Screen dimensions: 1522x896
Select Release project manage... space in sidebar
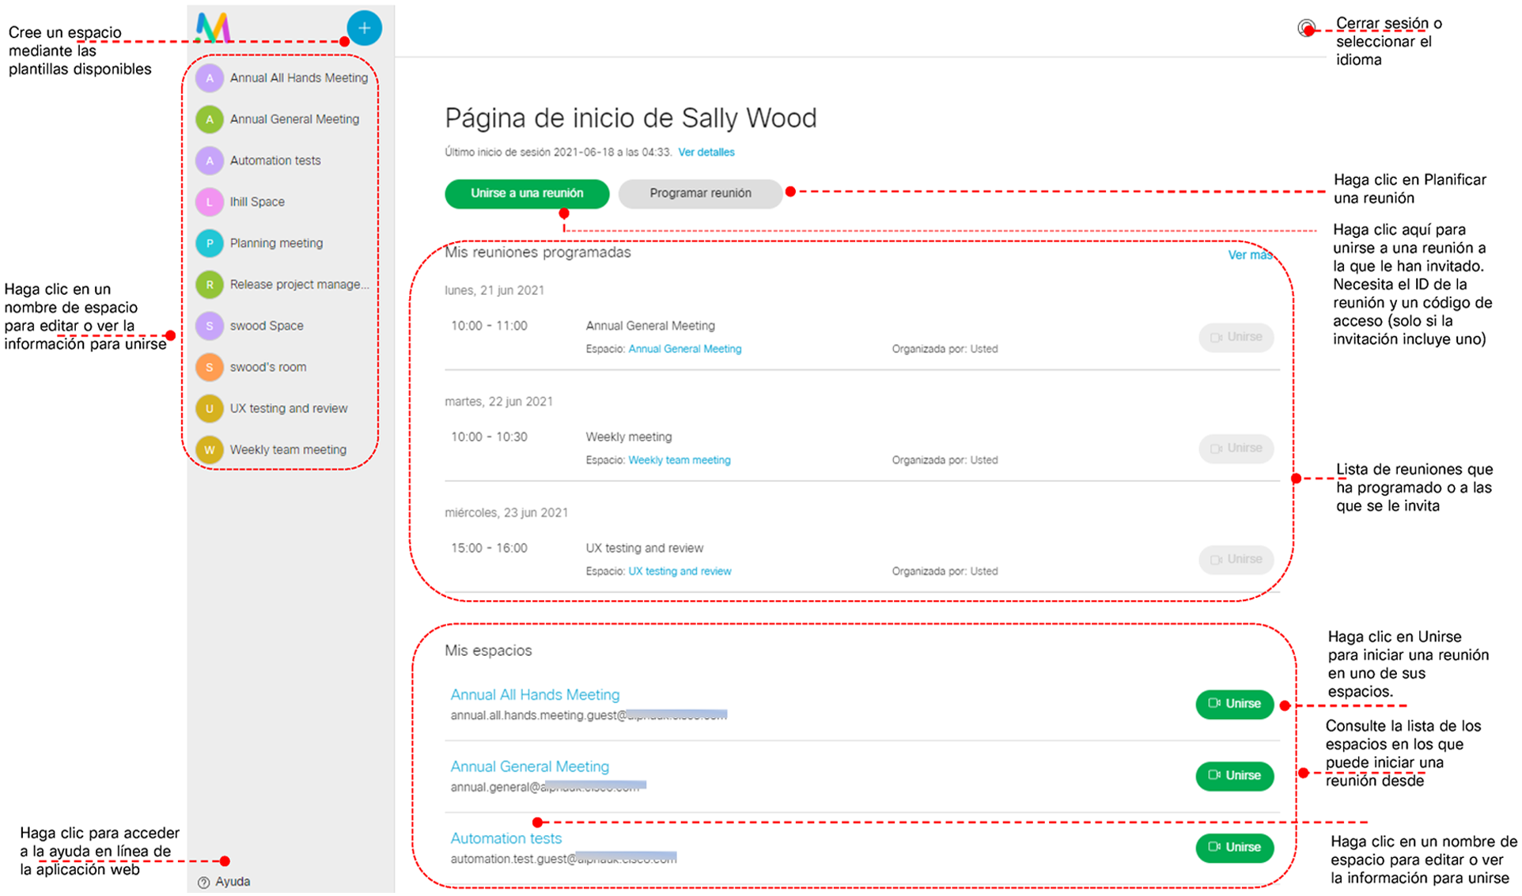298,284
